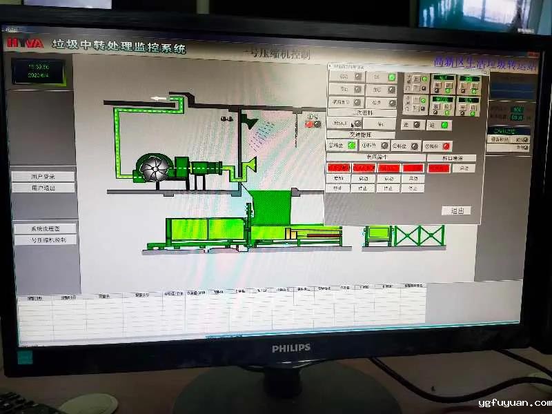Click the first red status box in dialog
The width and height of the screenshot is (552, 414).
point(338,168)
